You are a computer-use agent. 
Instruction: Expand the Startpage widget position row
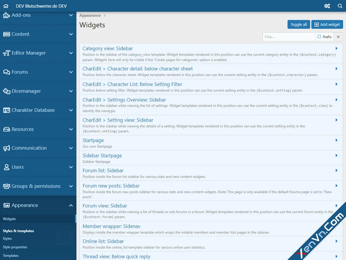click(93, 140)
